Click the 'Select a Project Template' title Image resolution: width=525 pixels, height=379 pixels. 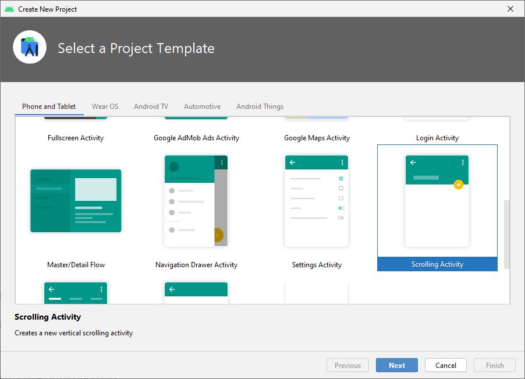click(136, 48)
